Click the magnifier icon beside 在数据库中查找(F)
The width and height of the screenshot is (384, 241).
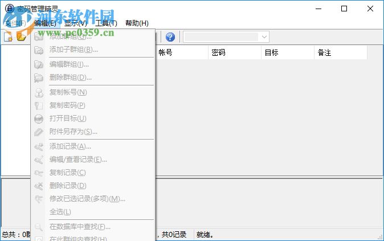point(39,227)
